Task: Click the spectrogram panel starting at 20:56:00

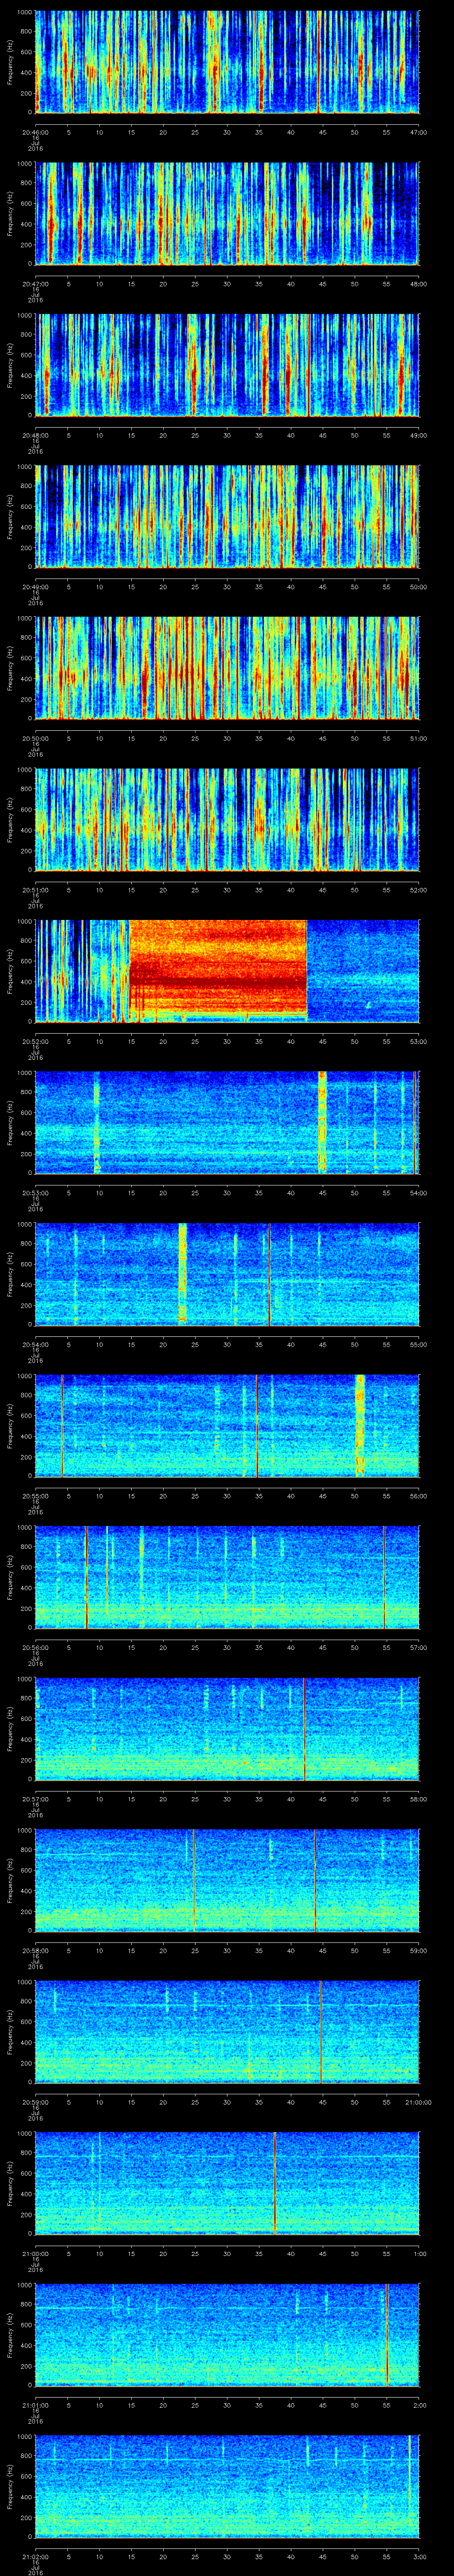Action: coord(227,1577)
